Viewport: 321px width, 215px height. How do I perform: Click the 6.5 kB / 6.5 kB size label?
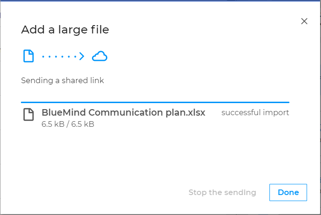coord(68,124)
